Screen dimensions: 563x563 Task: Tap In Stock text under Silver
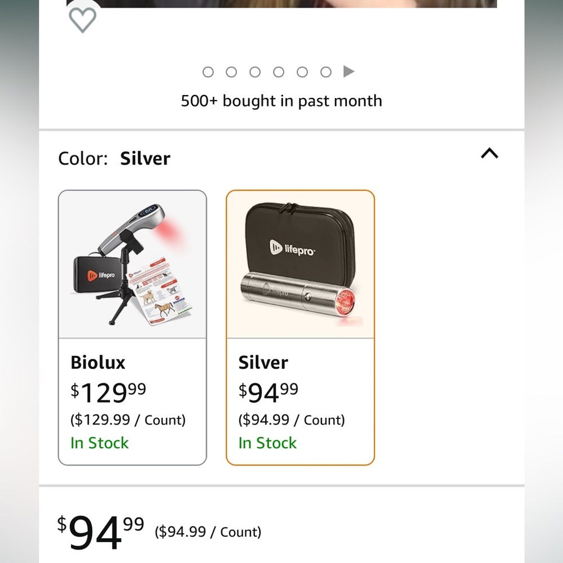(267, 443)
